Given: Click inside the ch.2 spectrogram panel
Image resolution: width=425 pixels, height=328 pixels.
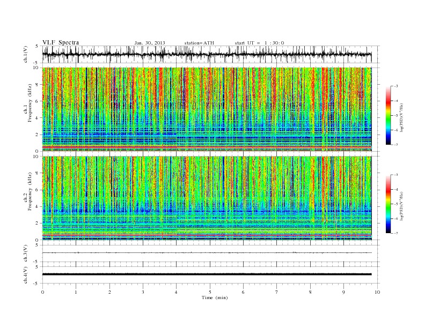Looking at the screenshot, I should (207, 198).
